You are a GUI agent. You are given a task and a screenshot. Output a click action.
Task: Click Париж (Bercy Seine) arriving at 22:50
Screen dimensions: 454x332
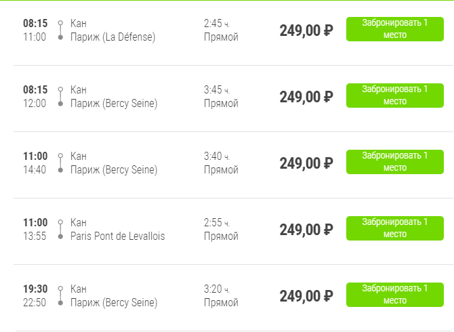coord(113,303)
